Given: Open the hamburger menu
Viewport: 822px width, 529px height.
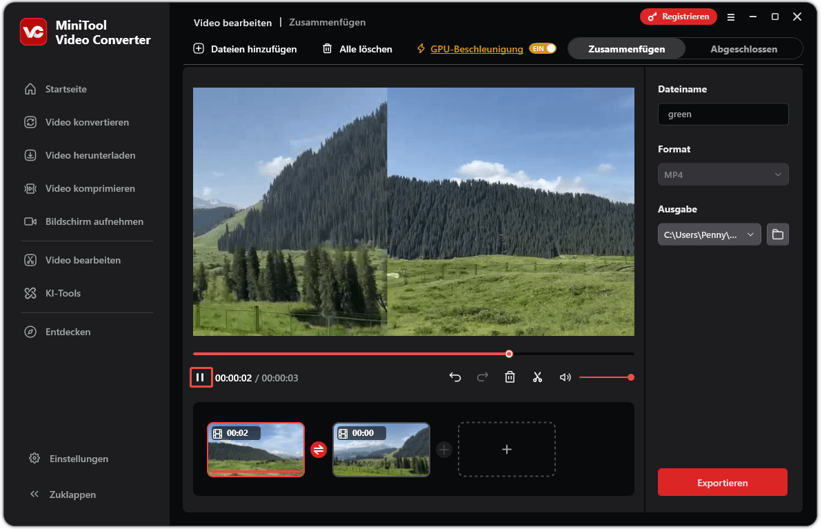Looking at the screenshot, I should [x=731, y=17].
